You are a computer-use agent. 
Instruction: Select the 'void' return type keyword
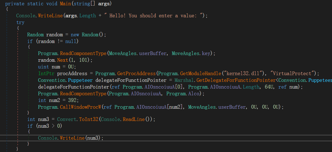[x=52, y=4]
